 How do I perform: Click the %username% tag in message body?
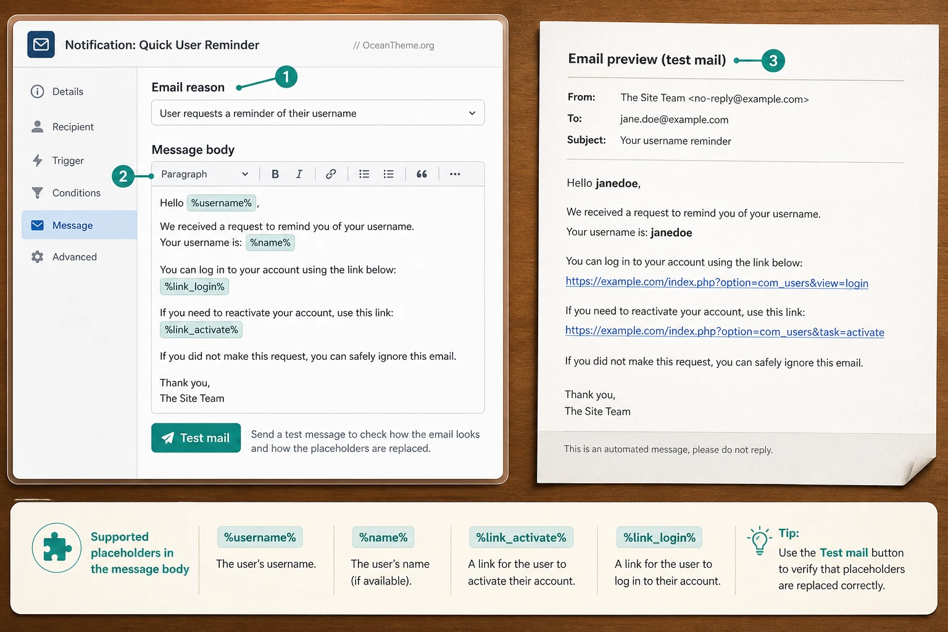222,203
